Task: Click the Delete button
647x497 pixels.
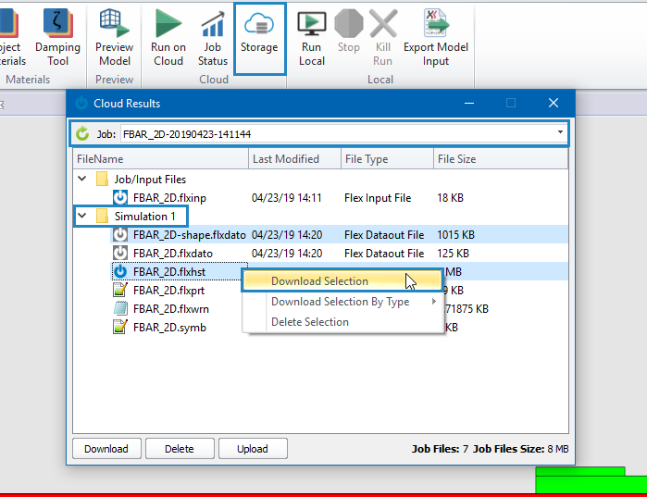Action: tap(180, 448)
